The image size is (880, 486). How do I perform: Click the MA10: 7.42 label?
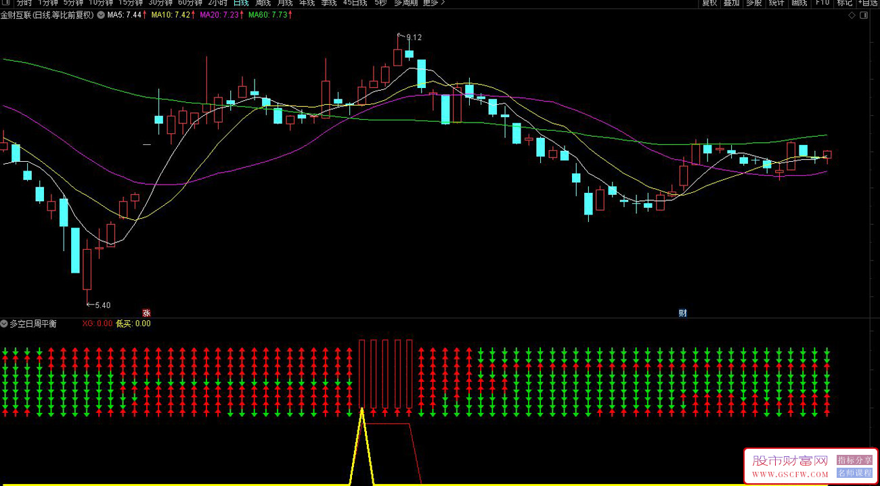click(x=172, y=15)
